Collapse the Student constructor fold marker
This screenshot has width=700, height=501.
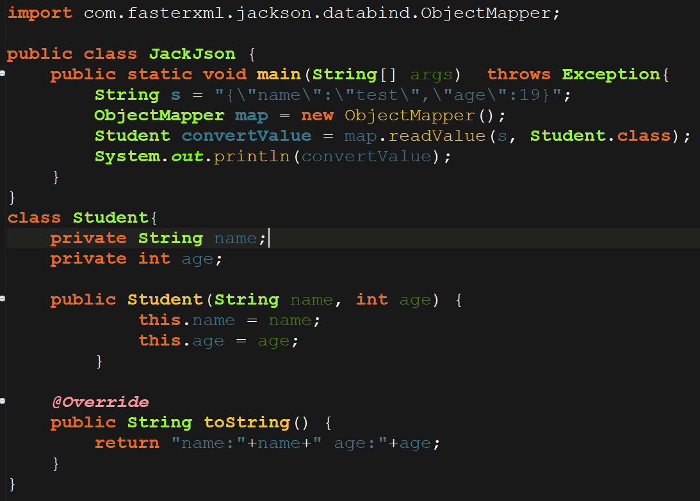pyautogui.click(x=2, y=298)
